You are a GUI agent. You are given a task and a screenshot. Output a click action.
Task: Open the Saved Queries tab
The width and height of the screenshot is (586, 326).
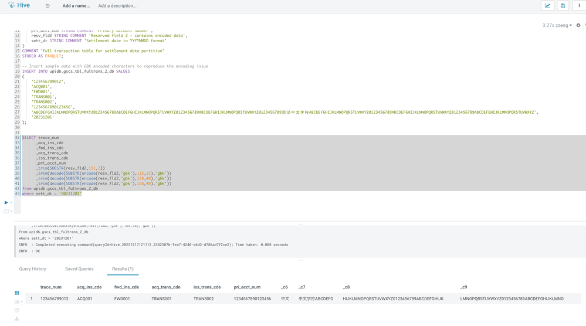tap(79, 269)
